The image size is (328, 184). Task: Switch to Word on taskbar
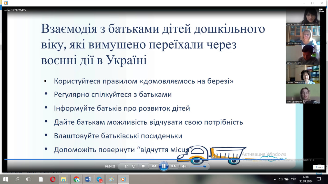(88, 179)
